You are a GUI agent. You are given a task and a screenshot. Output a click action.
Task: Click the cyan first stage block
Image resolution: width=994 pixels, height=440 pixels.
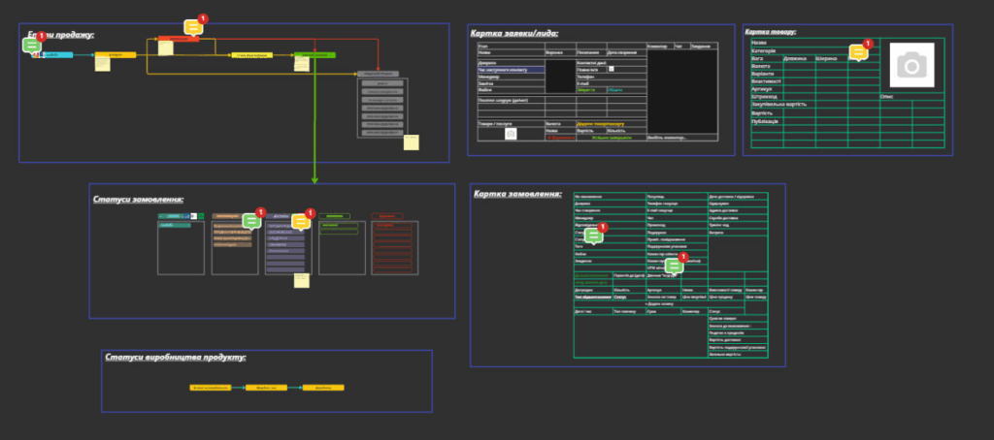click(56, 55)
